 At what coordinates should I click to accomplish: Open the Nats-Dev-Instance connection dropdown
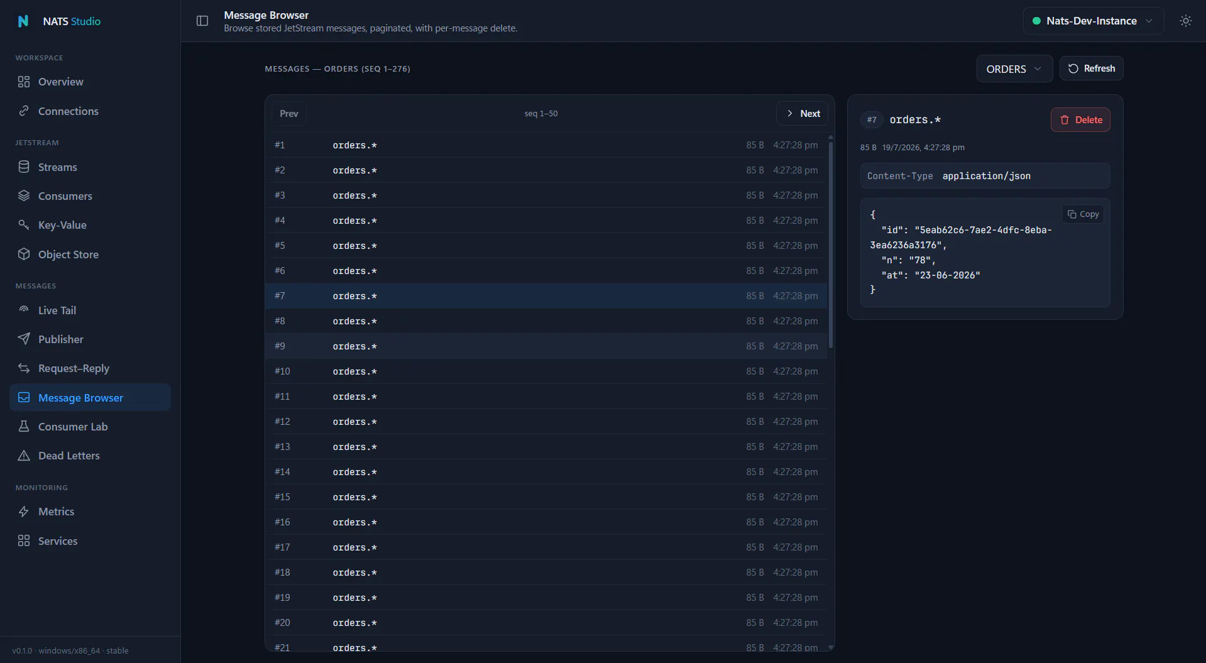1093,21
